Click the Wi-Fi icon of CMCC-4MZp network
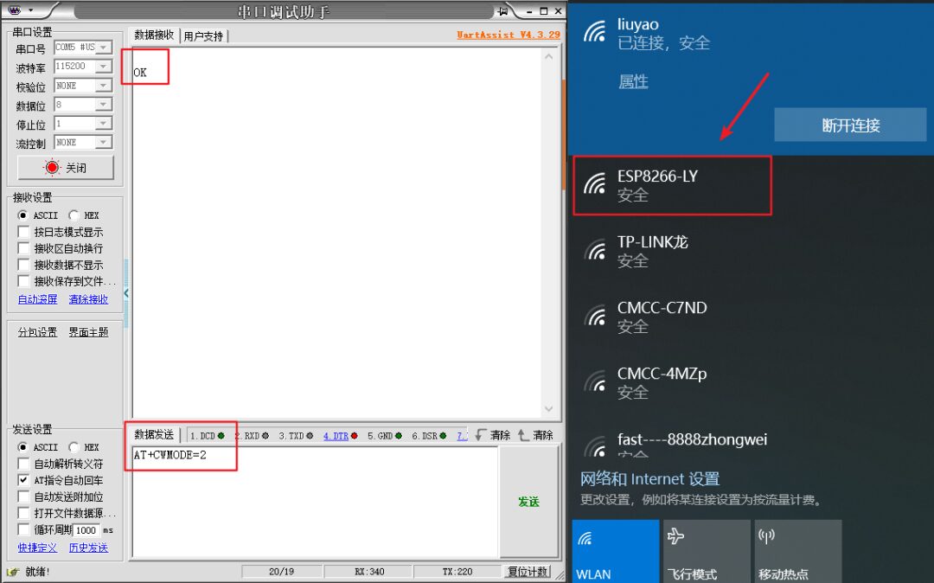Screen dimensions: 934x583 594,381
